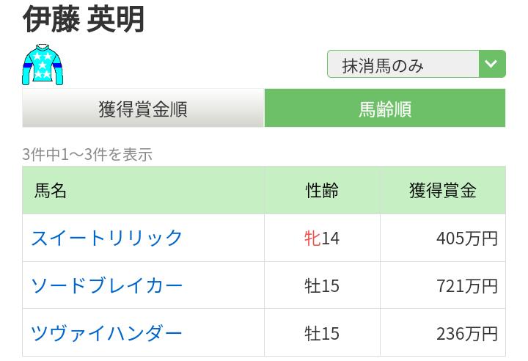
Task: Click the 721万円 prize money cell
Action: [x=466, y=285]
